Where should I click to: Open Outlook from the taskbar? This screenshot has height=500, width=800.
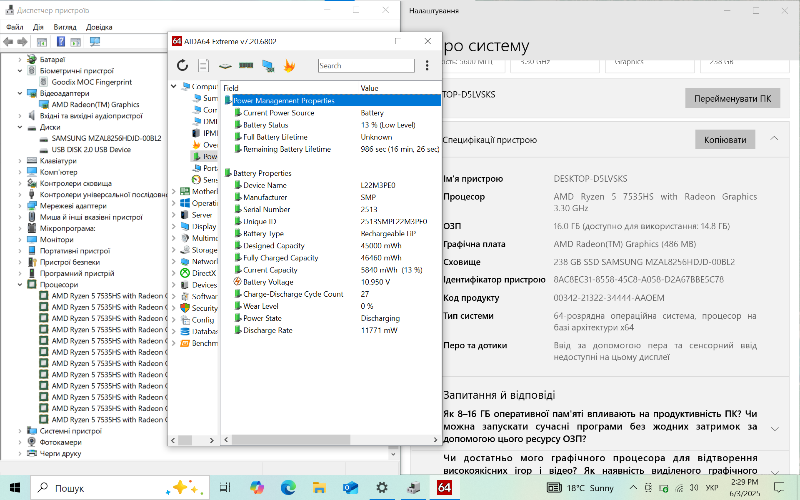click(350, 487)
